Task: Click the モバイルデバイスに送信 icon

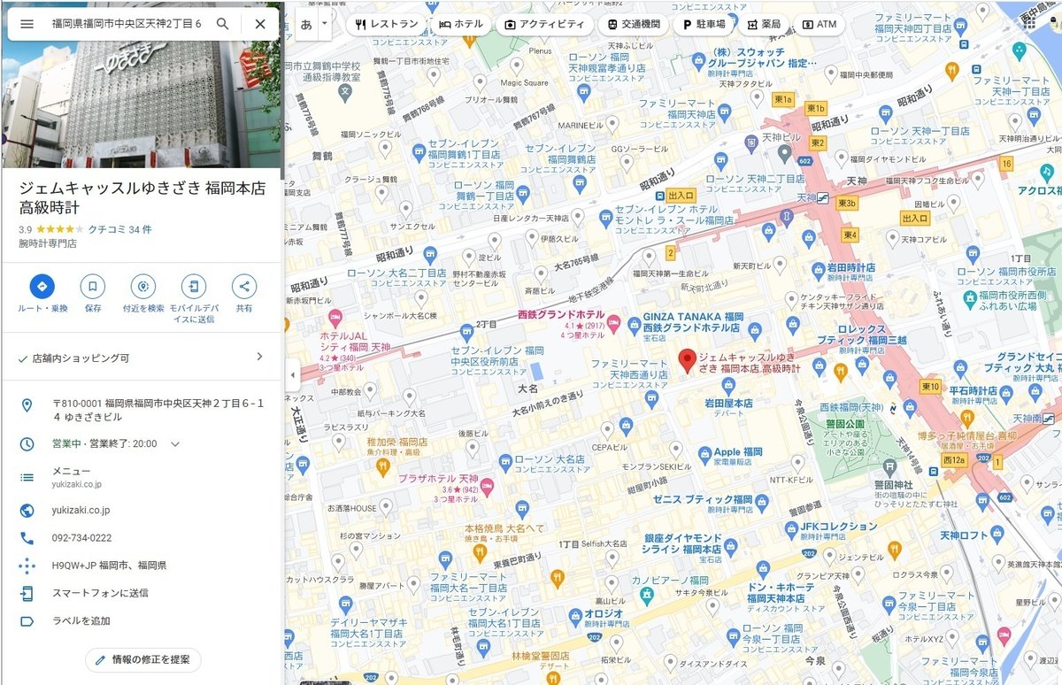Action: [x=193, y=286]
